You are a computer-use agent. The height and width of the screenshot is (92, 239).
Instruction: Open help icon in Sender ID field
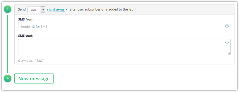(x=227, y=26)
